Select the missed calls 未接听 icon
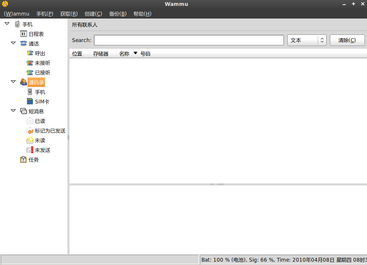This screenshot has width=367, height=265. pos(30,63)
